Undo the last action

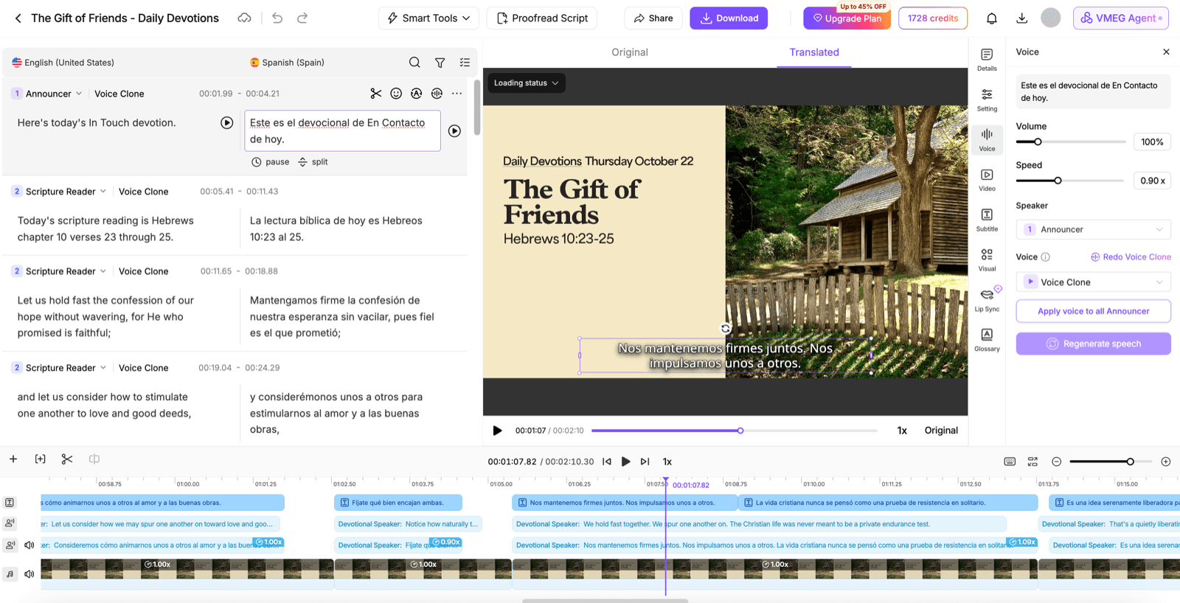tap(277, 18)
